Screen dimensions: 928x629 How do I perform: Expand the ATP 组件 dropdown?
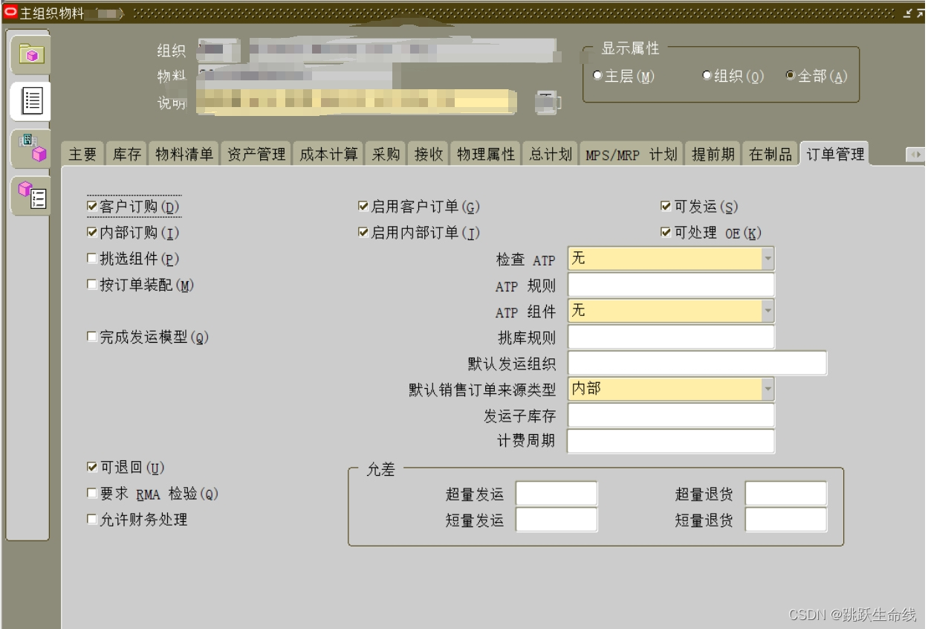(x=766, y=311)
